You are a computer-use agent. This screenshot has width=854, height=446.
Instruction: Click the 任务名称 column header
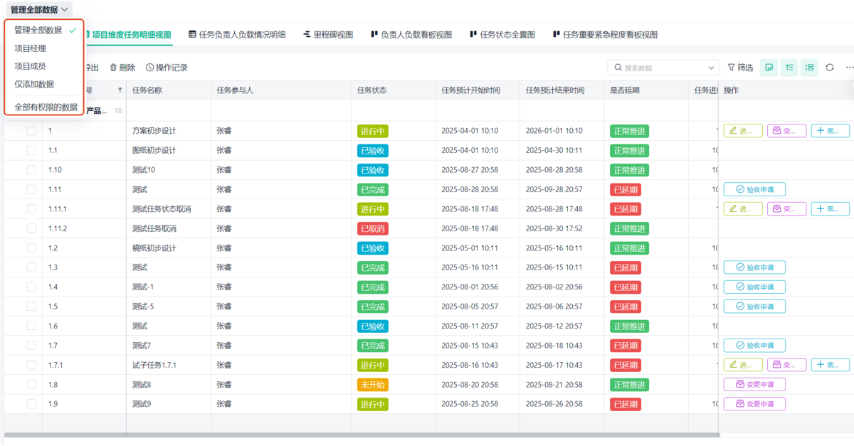pyautogui.click(x=169, y=90)
